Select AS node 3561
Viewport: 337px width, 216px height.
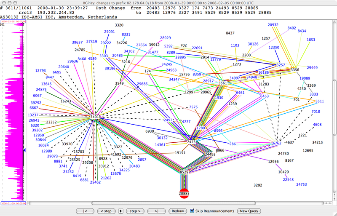[x=223, y=83]
